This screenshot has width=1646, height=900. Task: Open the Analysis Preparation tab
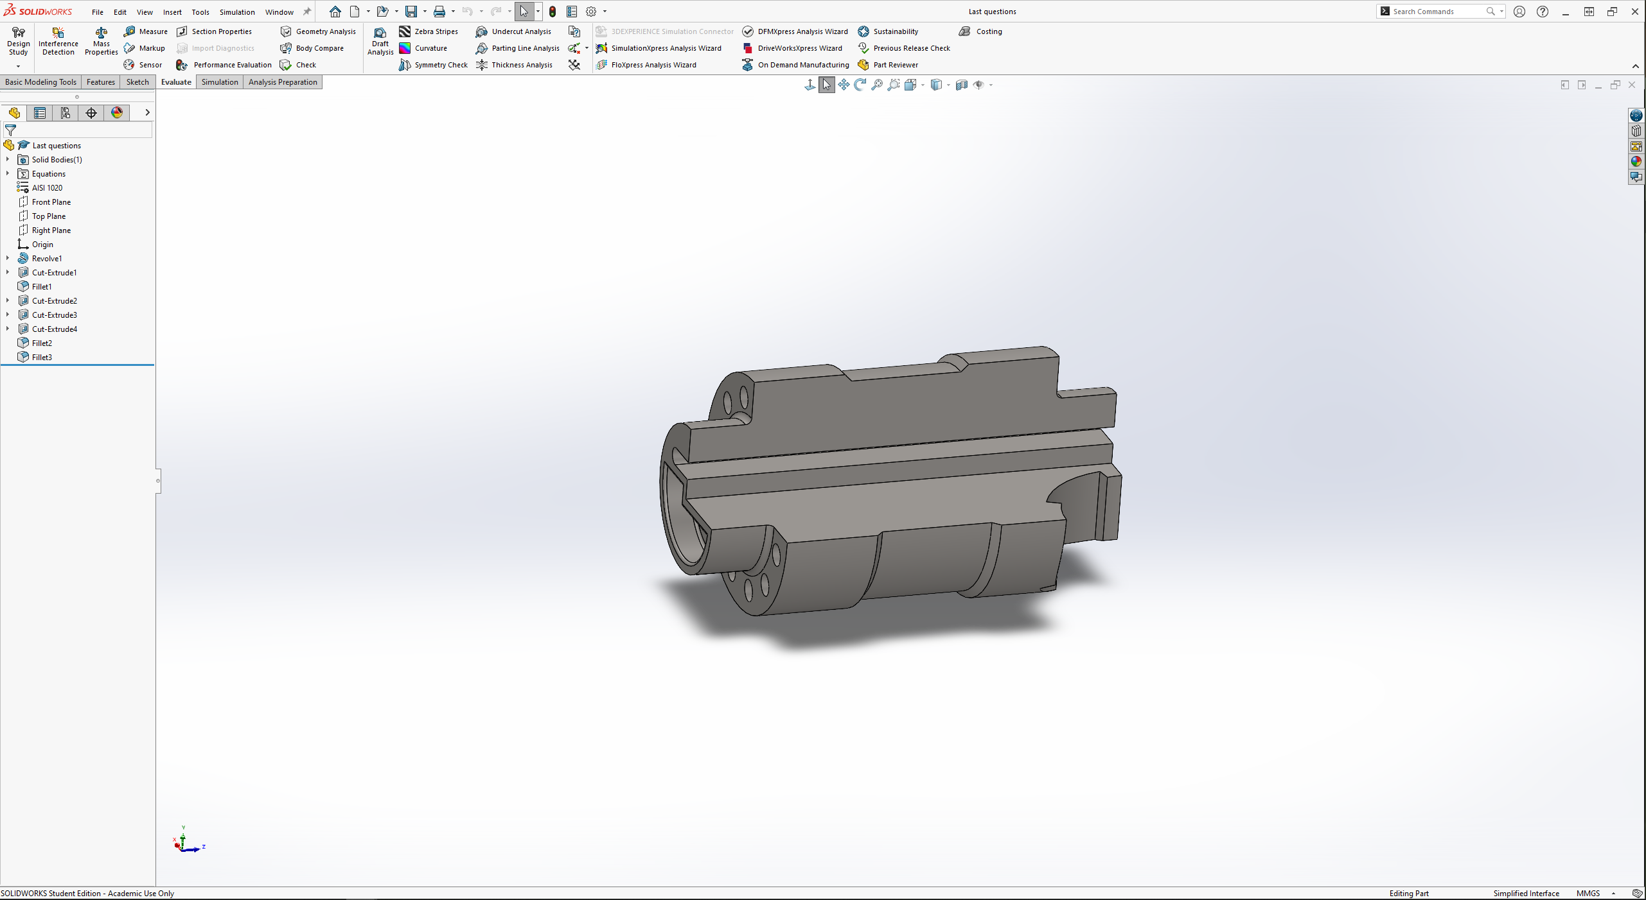(283, 82)
